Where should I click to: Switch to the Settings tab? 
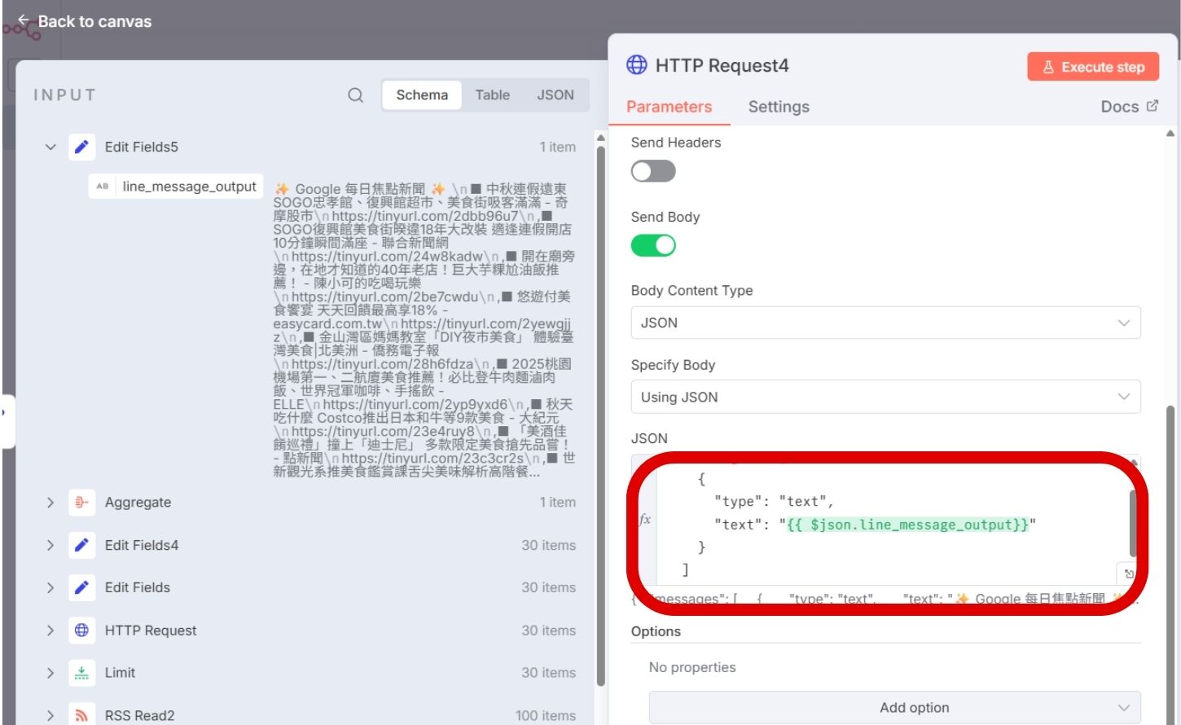[x=778, y=107]
